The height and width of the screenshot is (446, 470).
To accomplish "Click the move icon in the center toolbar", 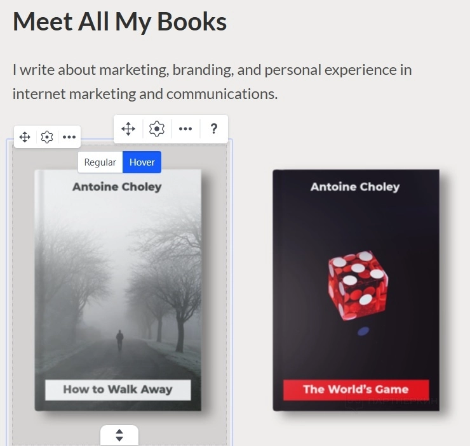I will (128, 129).
